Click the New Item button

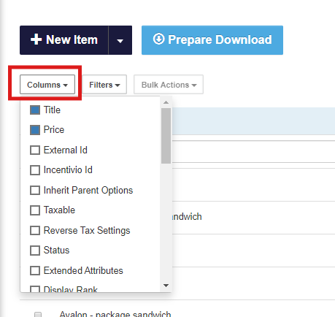click(x=64, y=40)
